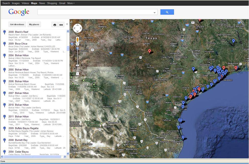The height and width of the screenshot is (164, 249).
Task: Click the results list scroll-up arrow
Action: 68,31
